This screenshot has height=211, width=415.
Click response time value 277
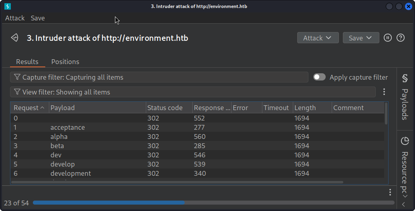click(x=199, y=127)
